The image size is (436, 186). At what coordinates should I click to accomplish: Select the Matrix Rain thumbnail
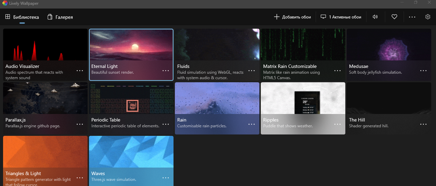coord(303,45)
